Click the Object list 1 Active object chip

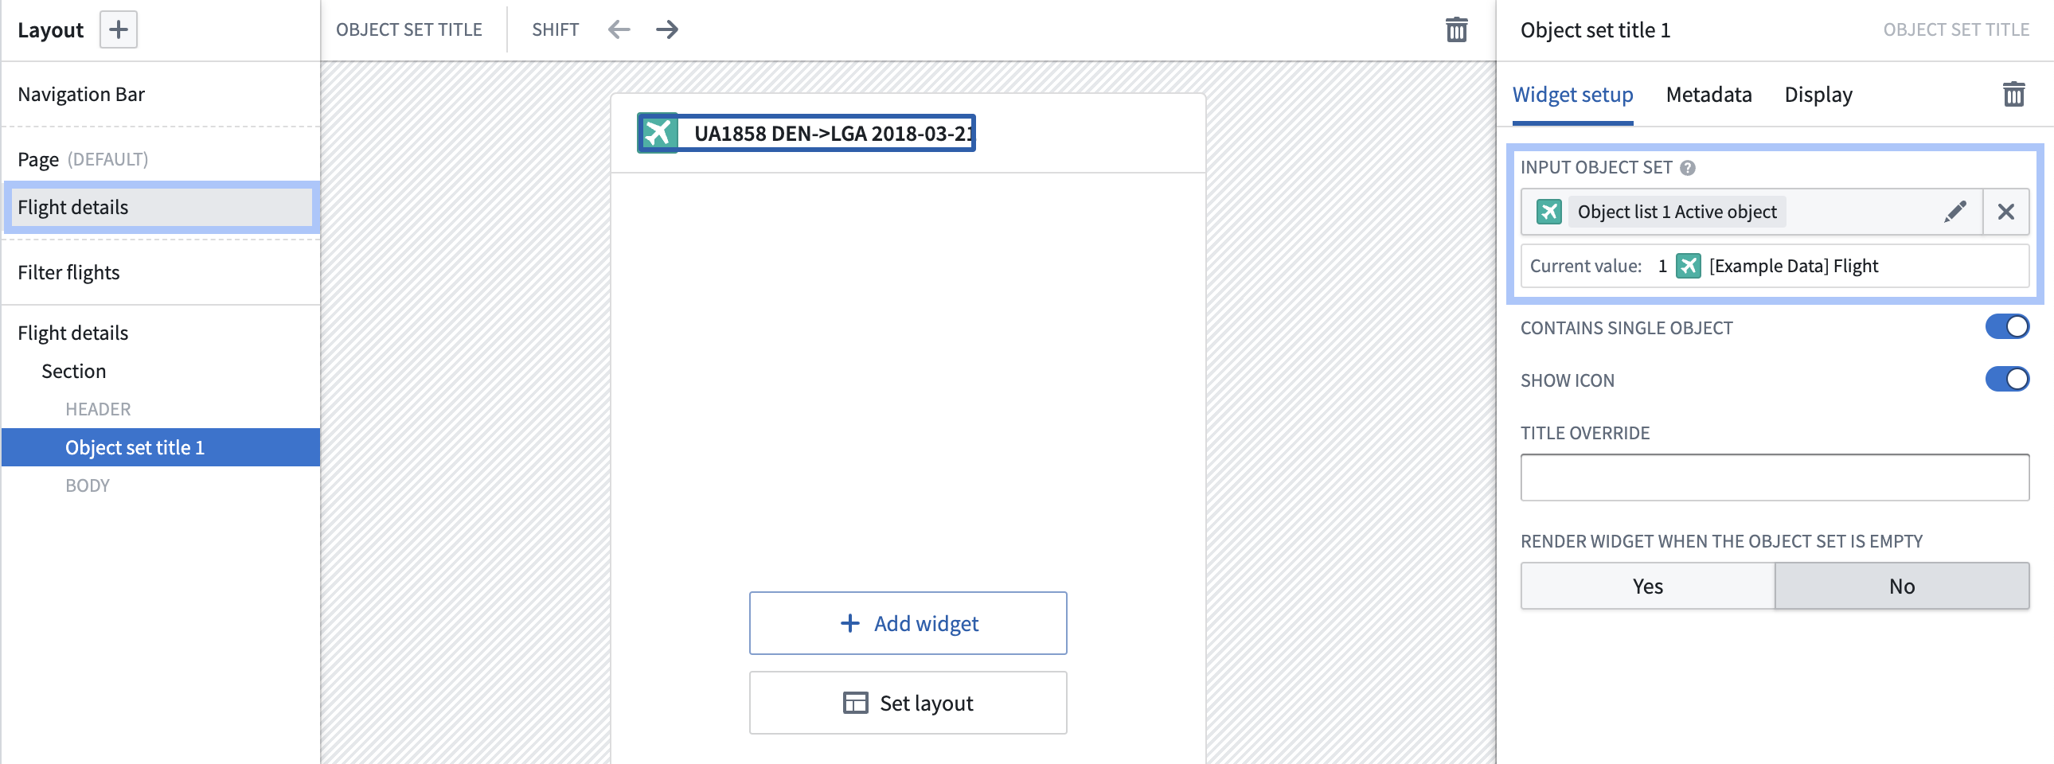1676,211
